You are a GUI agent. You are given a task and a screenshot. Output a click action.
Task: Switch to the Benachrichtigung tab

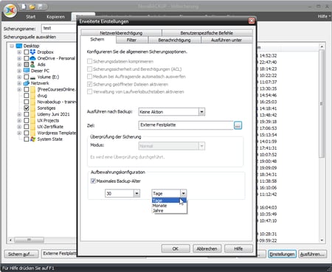(175, 40)
